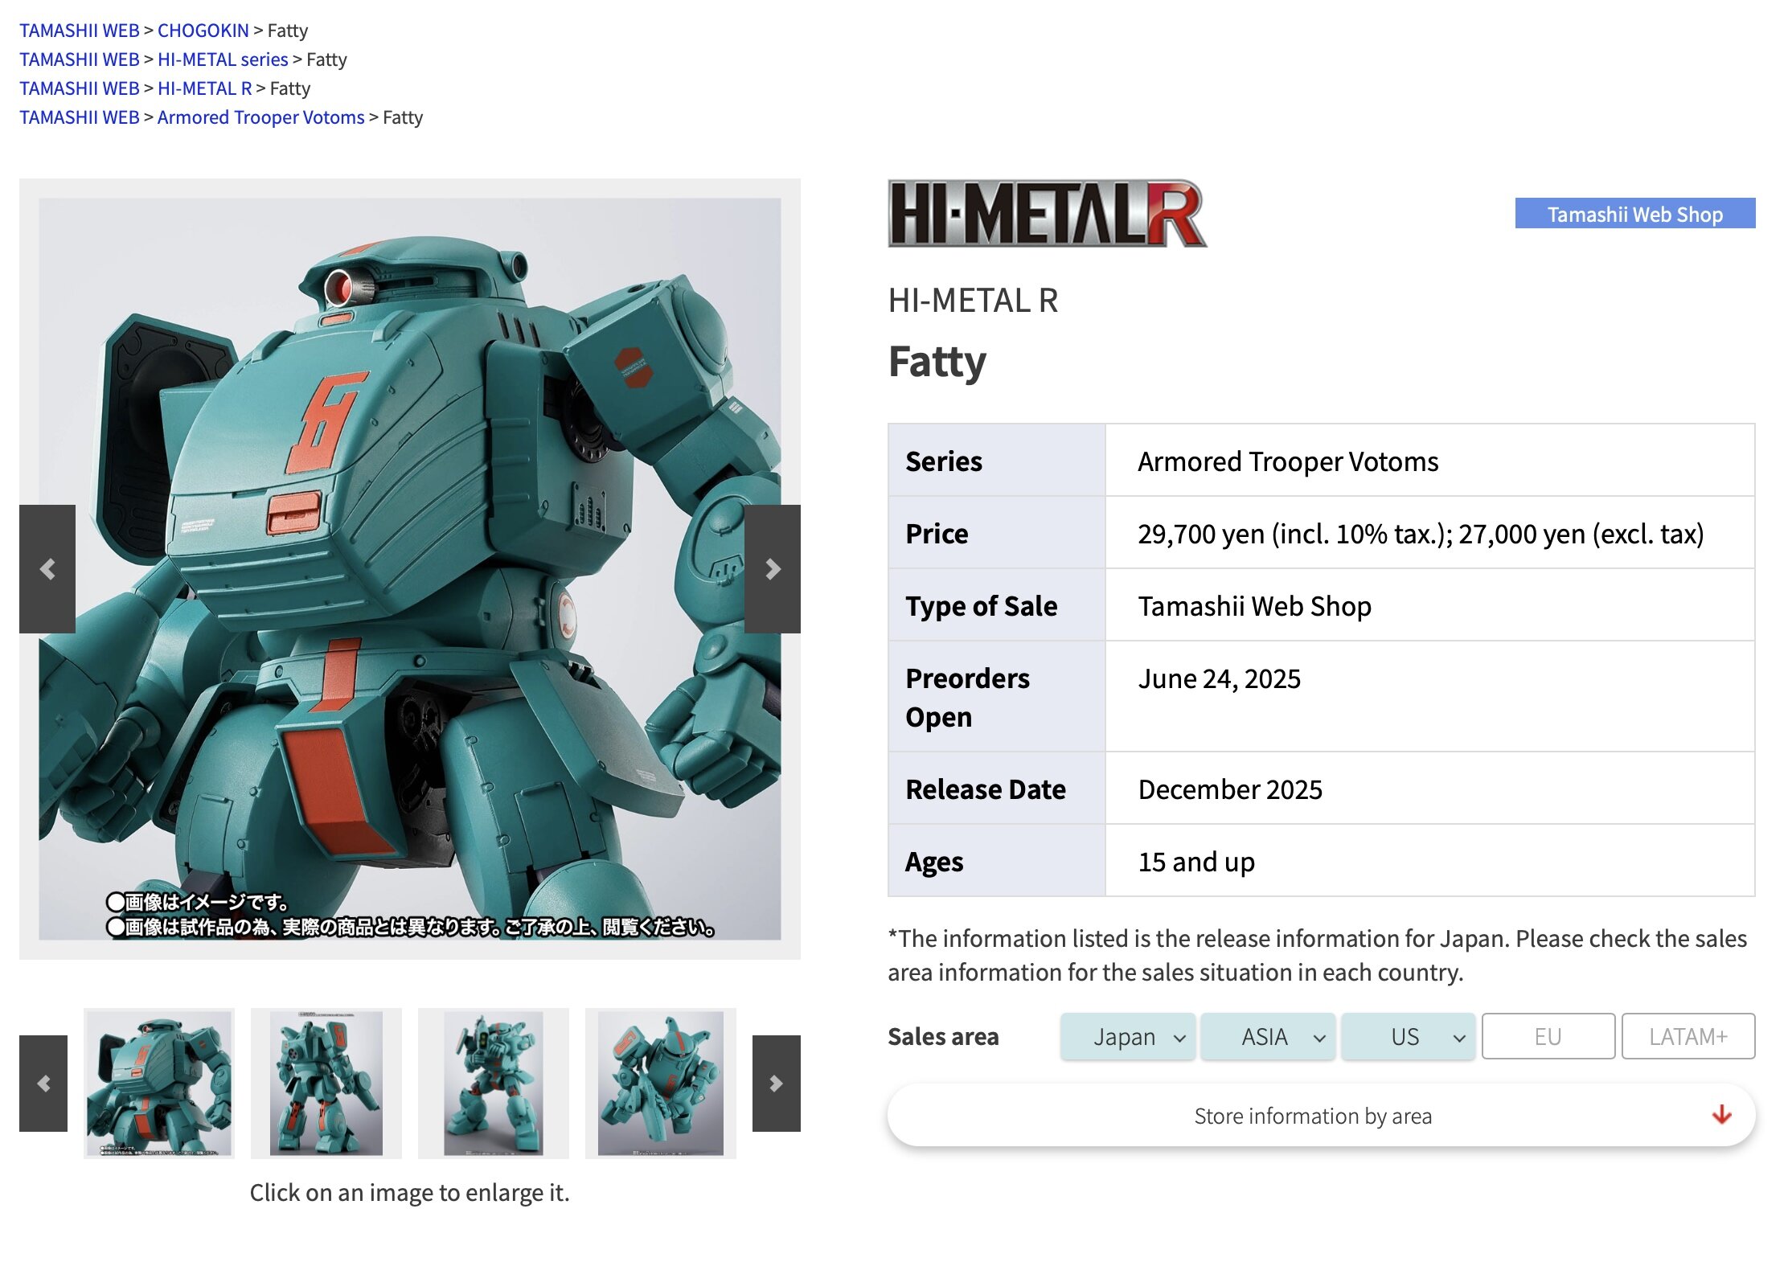This screenshot has width=1788, height=1262.
Task: Go to previous thumbnails in the strip
Action: (x=43, y=1083)
